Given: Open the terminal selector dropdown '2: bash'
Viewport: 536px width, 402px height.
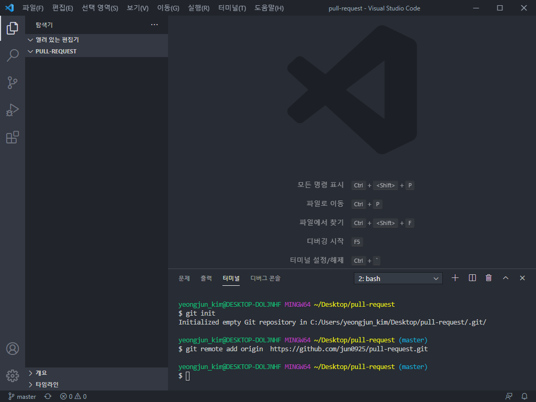Looking at the screenshot, I should (398, 278).
